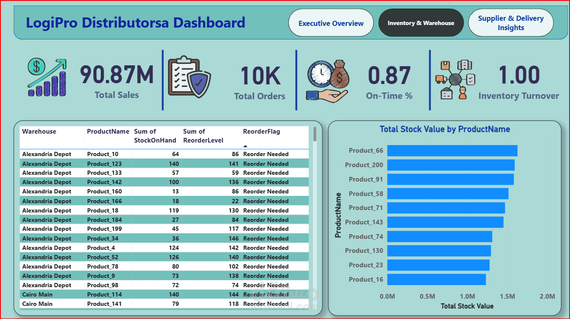Click the Product_16 axis label
Screen dimensions: 570x319
pyautogui.click(x=366, y=279)
